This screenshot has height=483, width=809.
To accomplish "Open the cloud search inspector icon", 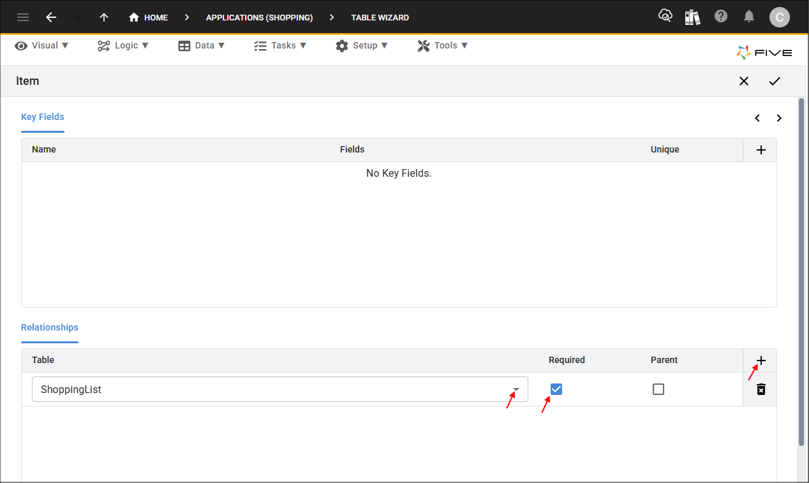I will click(x=665, y=17).
